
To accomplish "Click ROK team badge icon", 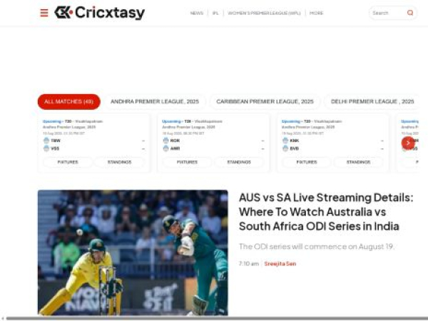I will coord(165,141).
